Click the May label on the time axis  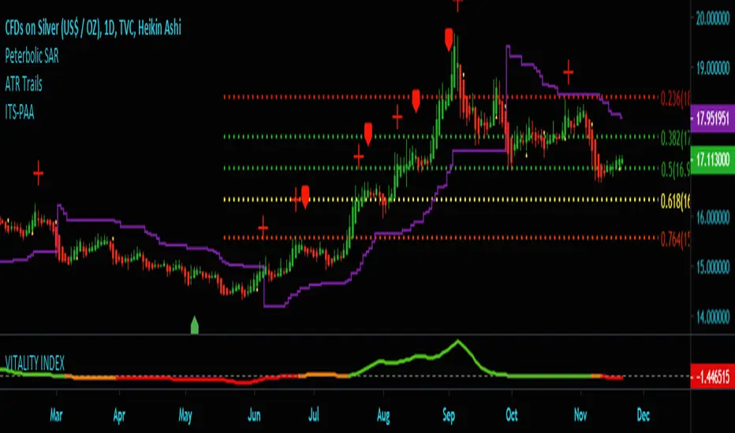pos(185,416)
